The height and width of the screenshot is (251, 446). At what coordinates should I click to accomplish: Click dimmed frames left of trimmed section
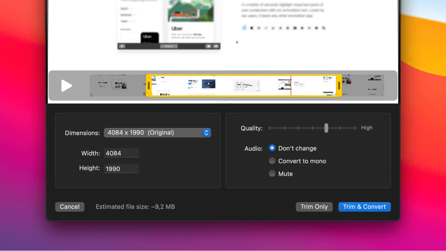pos(117,86)
